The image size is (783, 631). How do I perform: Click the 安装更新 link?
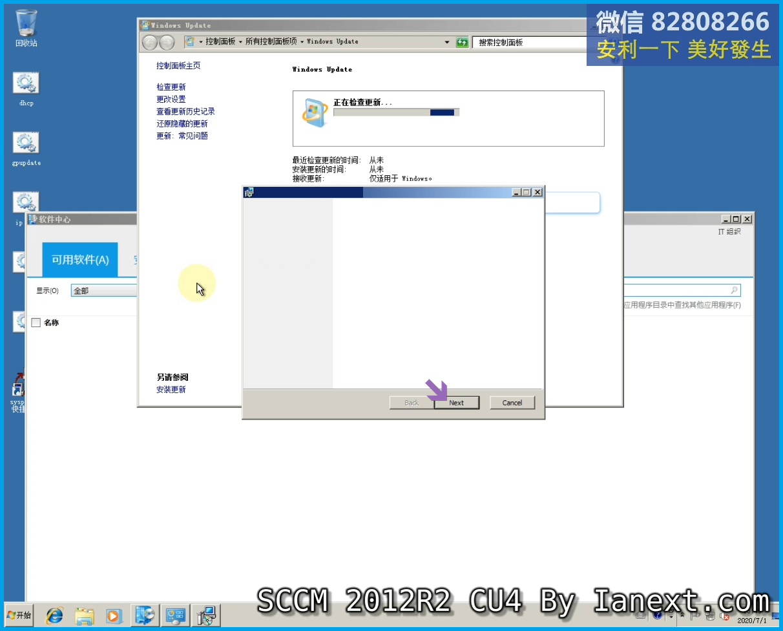point(171,389)
